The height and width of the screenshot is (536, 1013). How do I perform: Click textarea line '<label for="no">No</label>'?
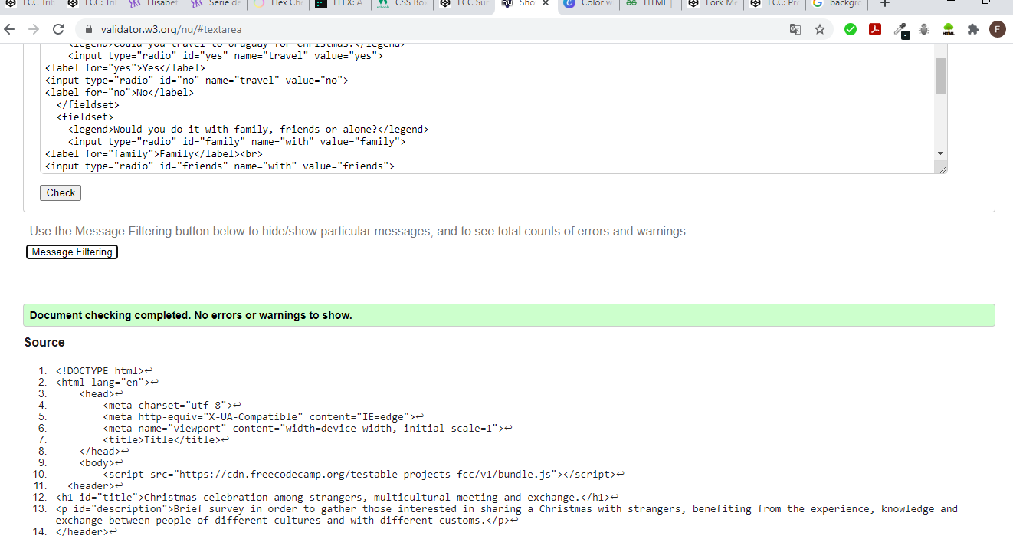click(x=120, y=92)
